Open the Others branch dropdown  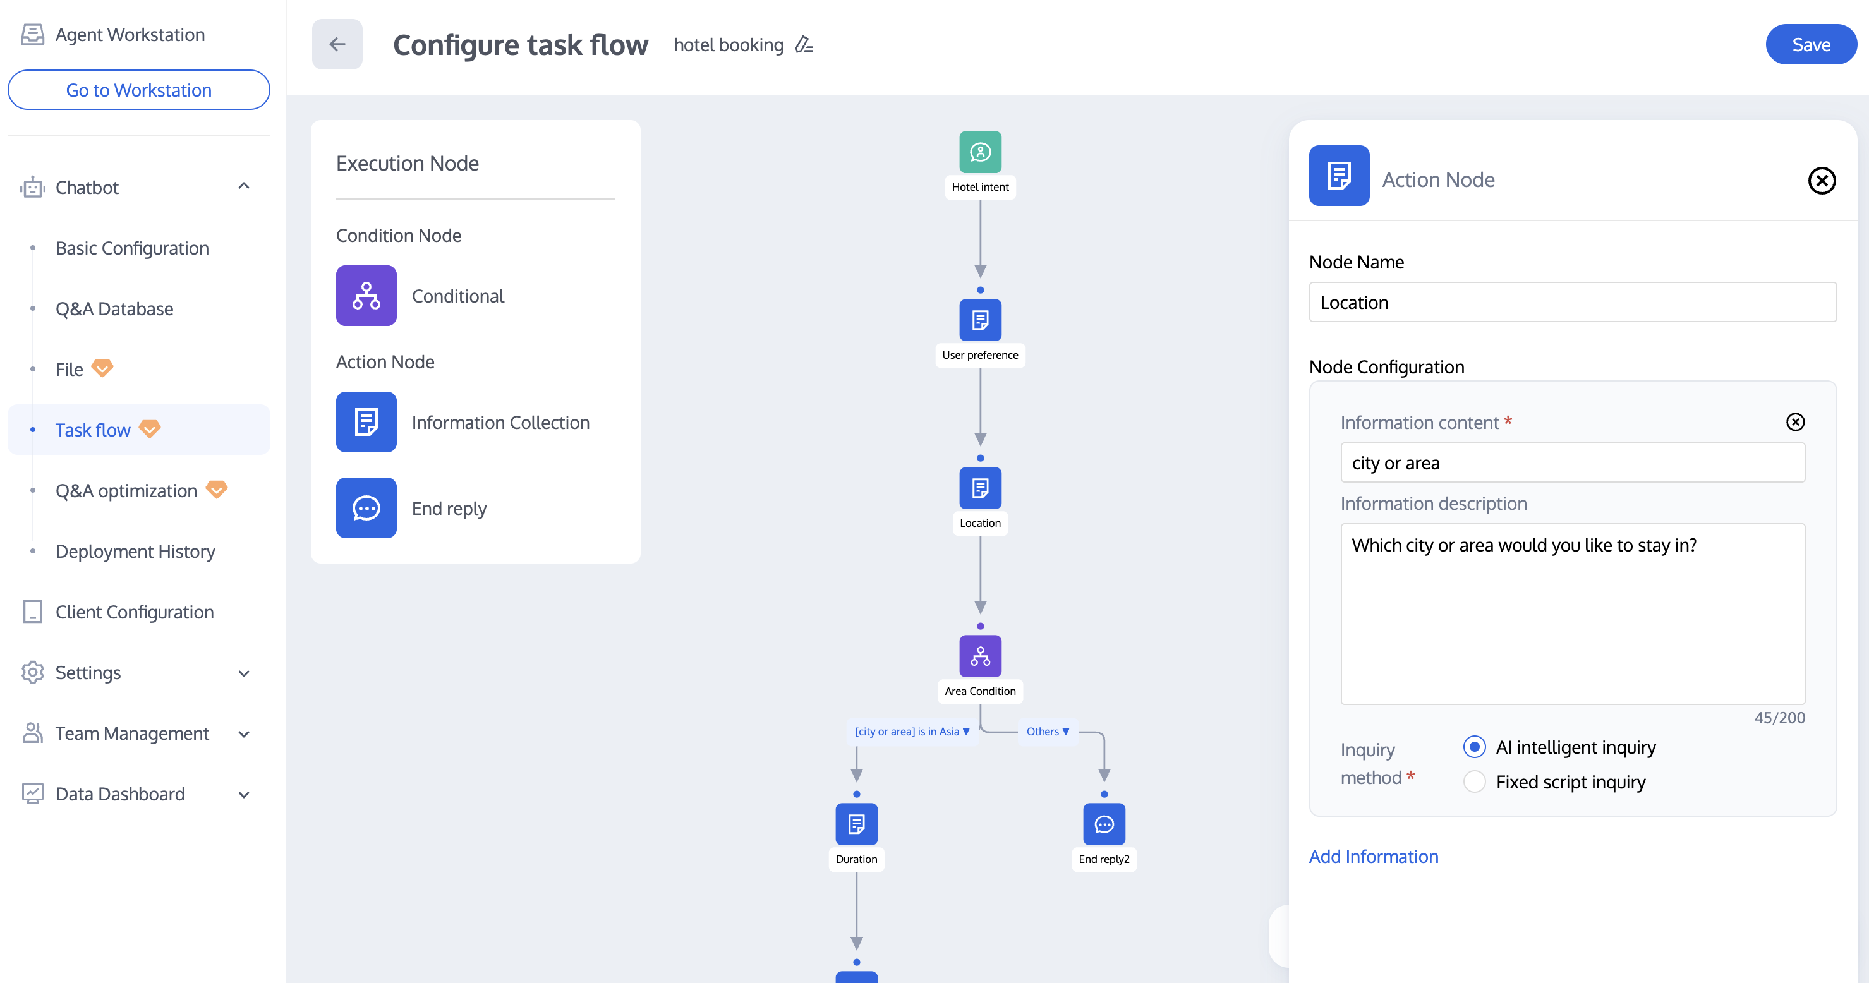pos(1047,732)
